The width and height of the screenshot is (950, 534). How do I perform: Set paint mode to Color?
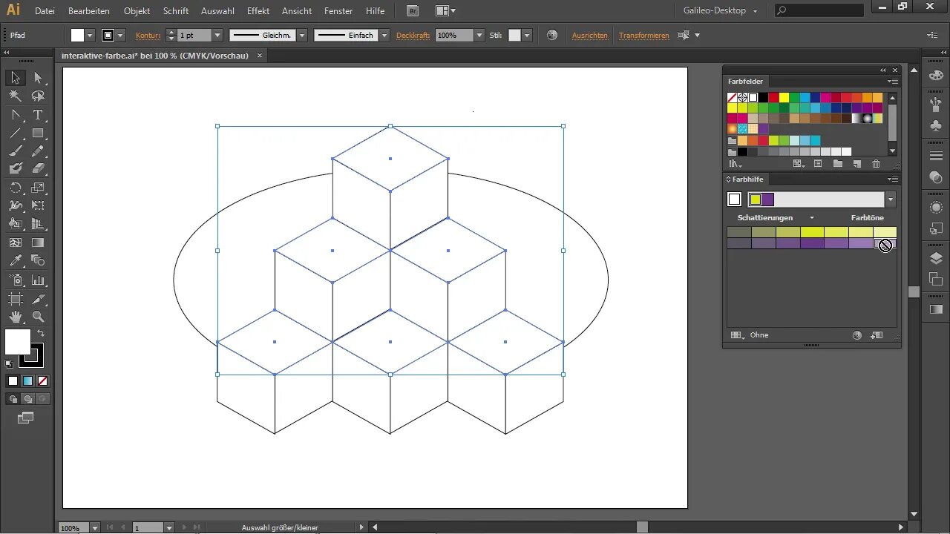click(13, 381)
